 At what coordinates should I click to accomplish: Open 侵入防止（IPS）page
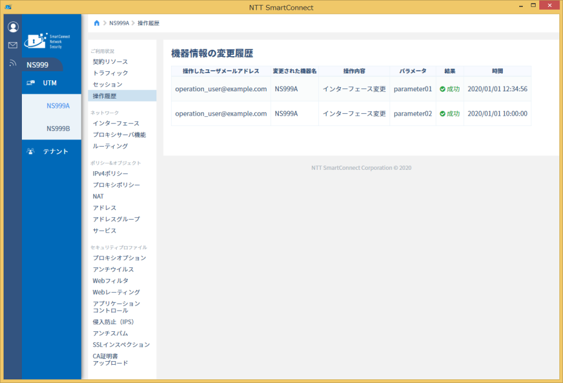[x=113, y=322]
